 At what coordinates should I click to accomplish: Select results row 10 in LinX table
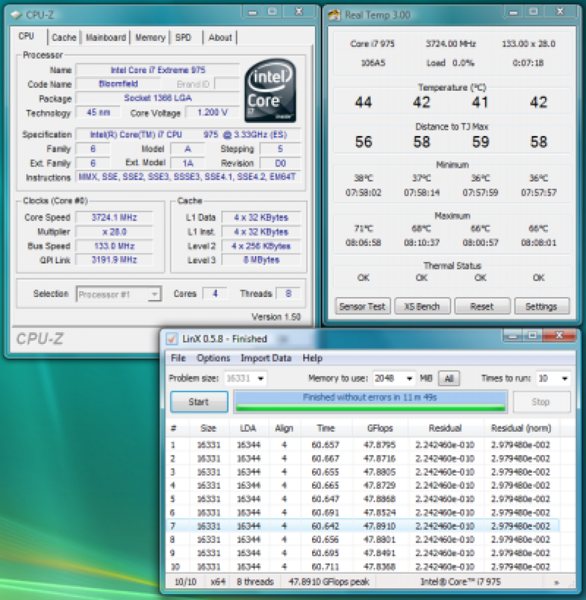click(363, 567)
